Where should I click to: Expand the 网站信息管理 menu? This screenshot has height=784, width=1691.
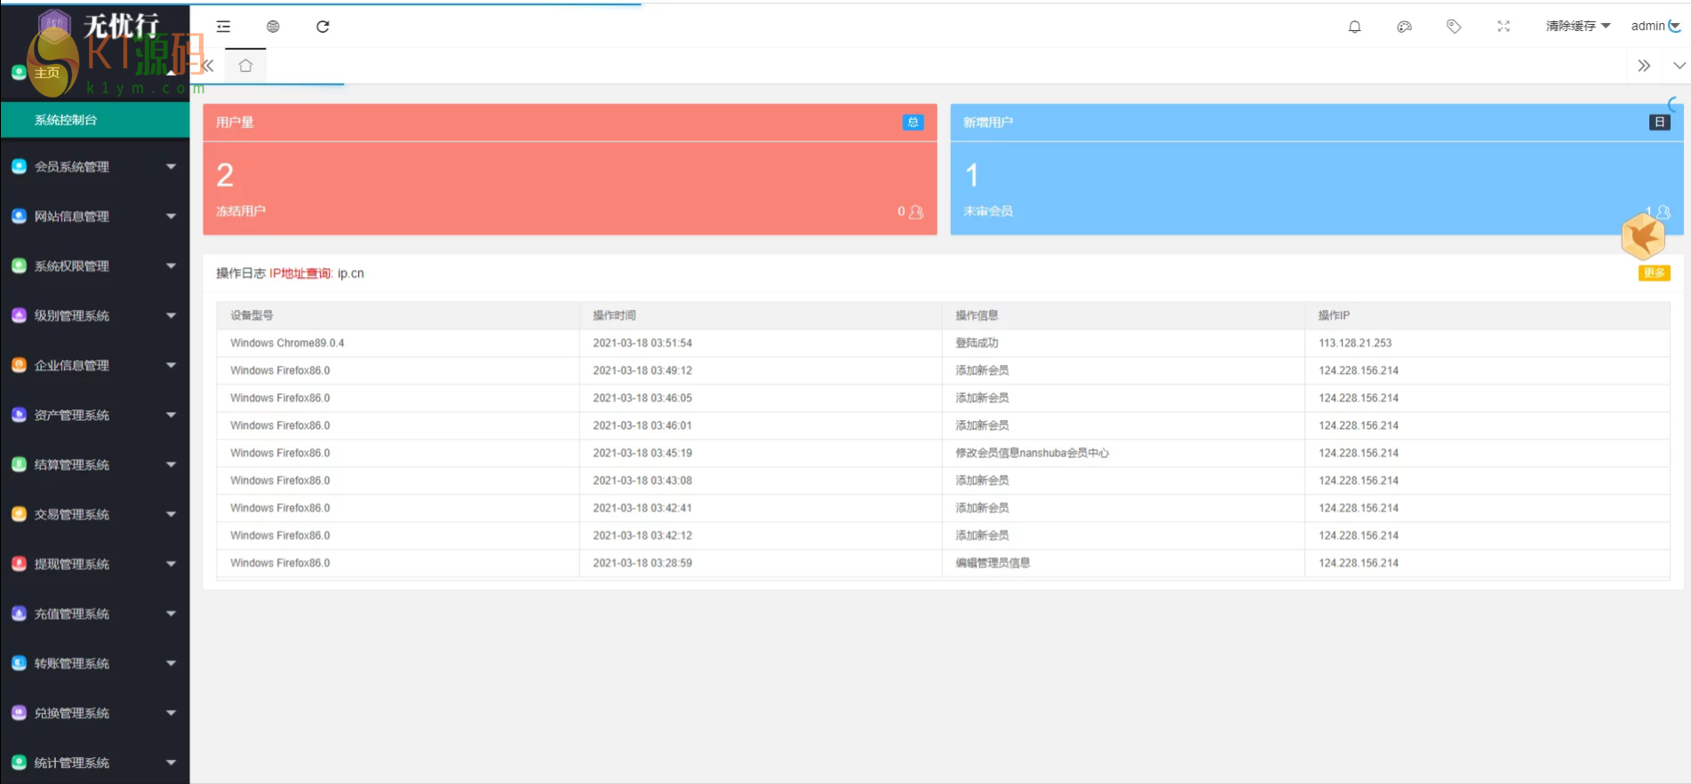click(x=95, y=217)
